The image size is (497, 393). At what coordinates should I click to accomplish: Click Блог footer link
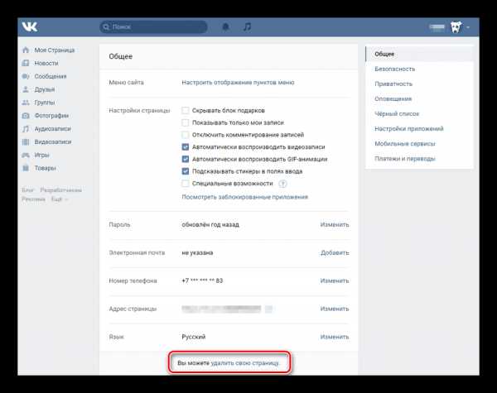coord(27,190)
